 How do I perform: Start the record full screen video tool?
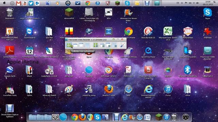pyautogui.click(x=96, y=45)
